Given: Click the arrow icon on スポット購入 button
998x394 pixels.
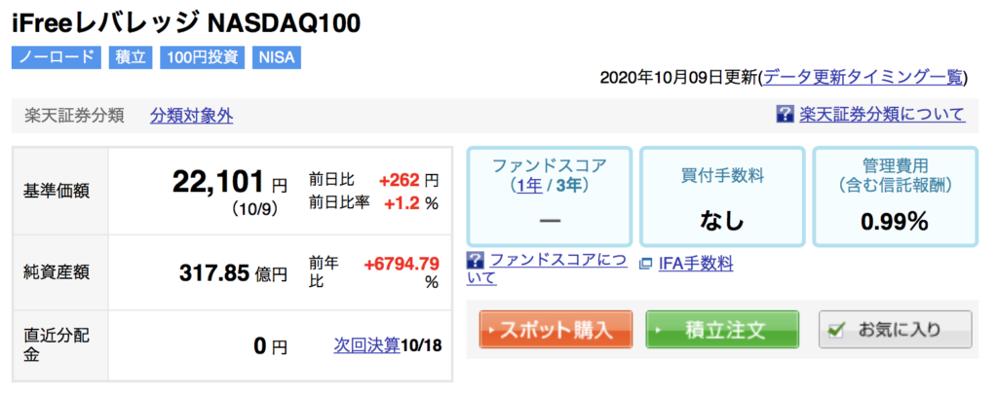Looking at the screenshot, I should click(x=491, y=331).
